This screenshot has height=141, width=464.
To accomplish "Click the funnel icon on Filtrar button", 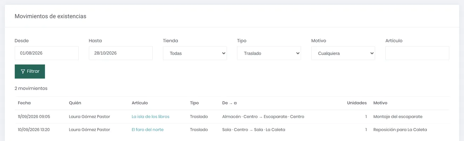I will pos(23,71).
